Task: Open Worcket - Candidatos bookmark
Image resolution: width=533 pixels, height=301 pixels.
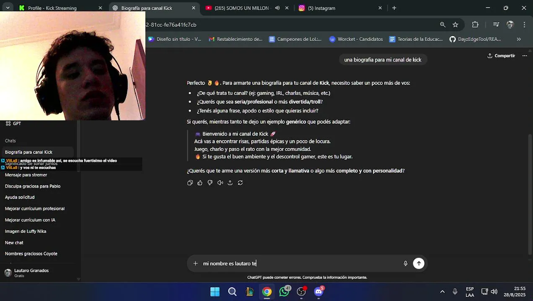Action: pyautogui.click(x=356, y=39)
